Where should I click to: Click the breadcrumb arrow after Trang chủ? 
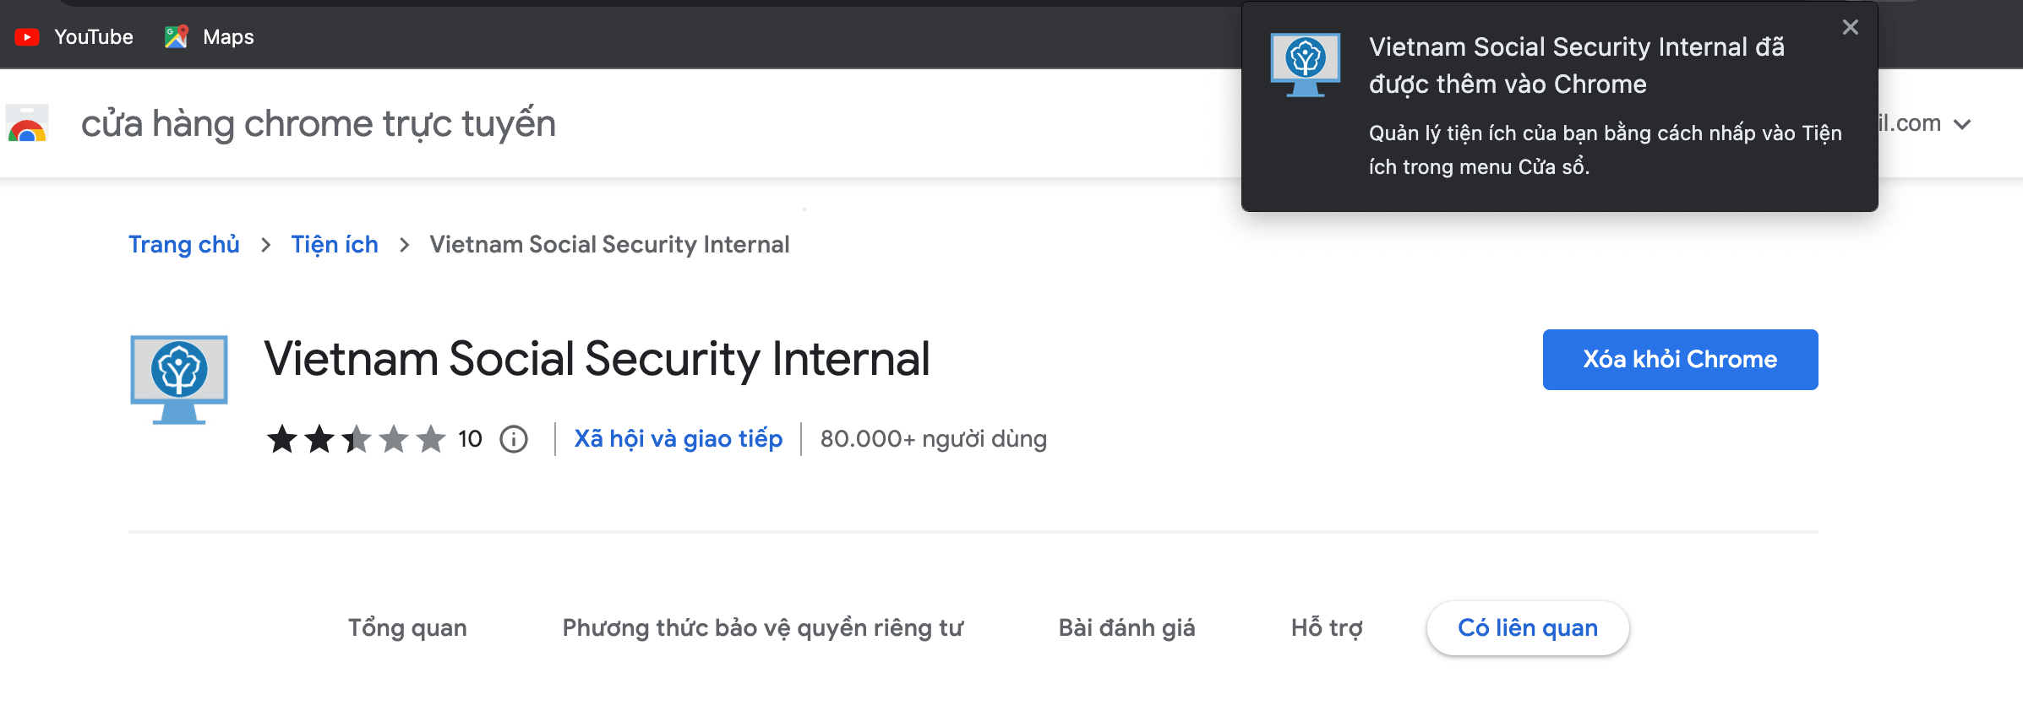click(267, 244)
